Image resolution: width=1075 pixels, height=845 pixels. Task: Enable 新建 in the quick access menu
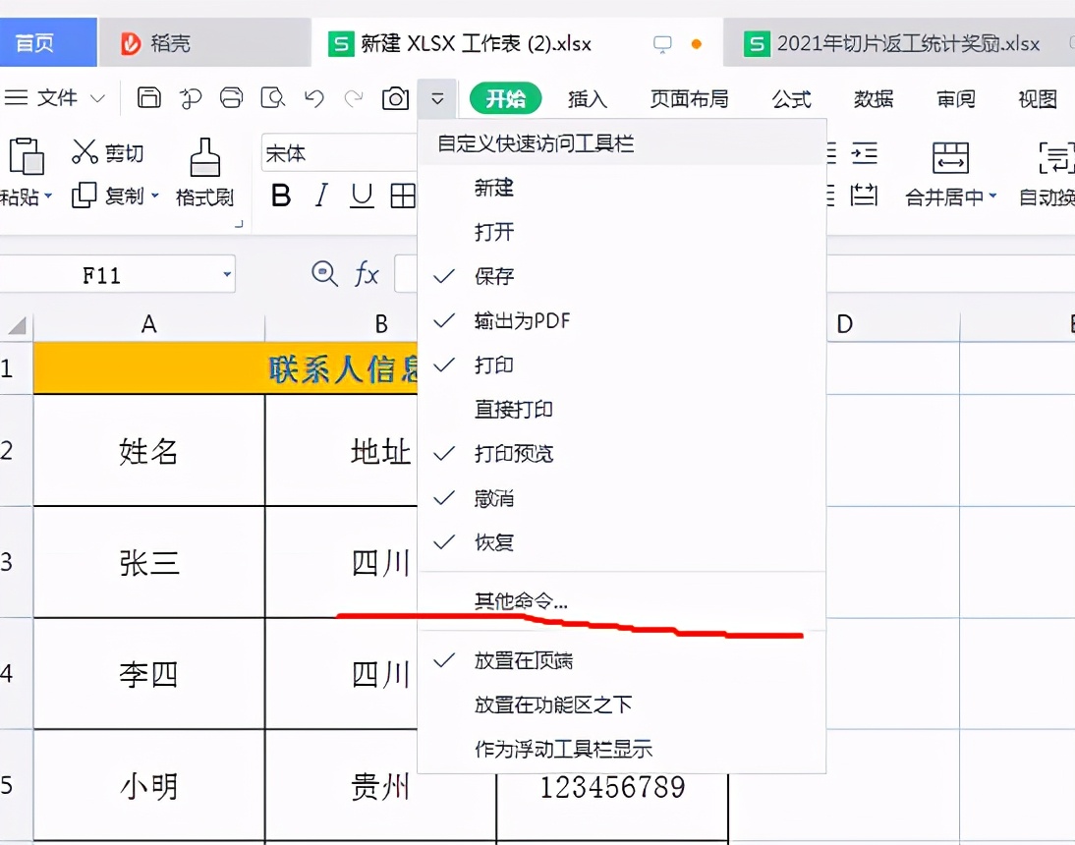coord(493,188)
